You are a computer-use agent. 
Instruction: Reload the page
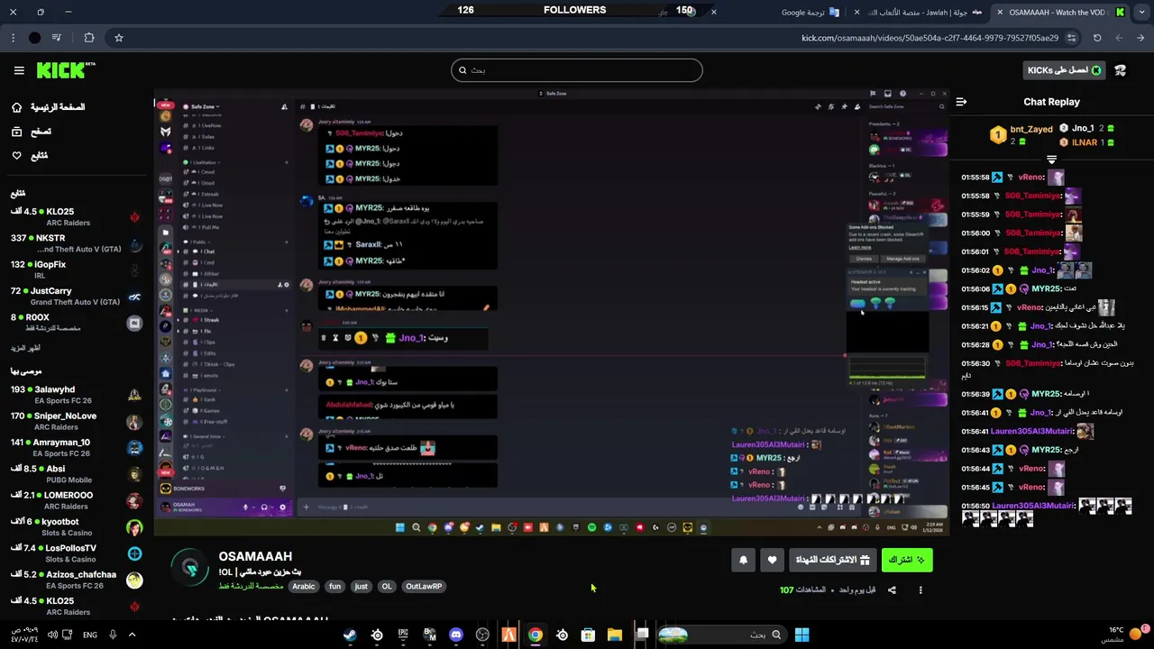[1097, 38]
